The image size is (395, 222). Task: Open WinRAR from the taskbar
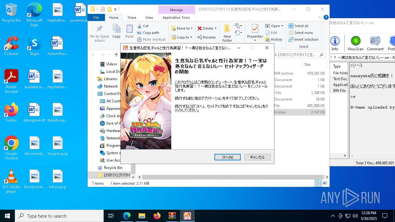[x=172, y=216]
